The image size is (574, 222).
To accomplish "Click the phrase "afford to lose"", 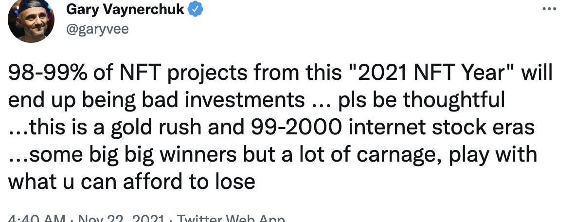I will (x=189, y=181).
